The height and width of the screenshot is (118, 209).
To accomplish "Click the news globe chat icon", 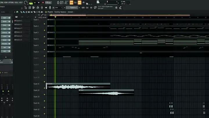I will pyautogui.click(x=95, y=8).
